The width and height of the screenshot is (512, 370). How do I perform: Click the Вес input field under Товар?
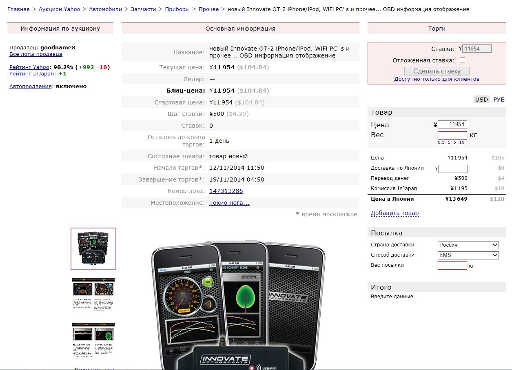click(452, 135)
